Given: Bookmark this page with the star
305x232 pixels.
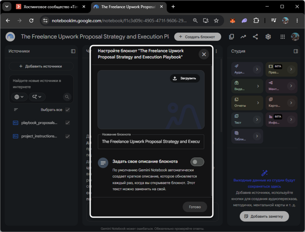Looking at the screenshot, I should (x=216, y=21).
